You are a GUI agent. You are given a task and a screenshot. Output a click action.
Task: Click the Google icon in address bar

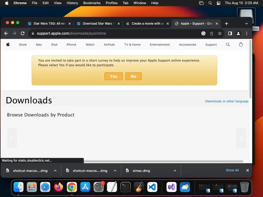point(203,33)
